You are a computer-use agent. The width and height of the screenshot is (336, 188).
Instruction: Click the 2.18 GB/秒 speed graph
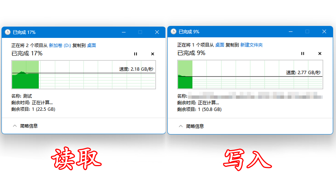83,75
